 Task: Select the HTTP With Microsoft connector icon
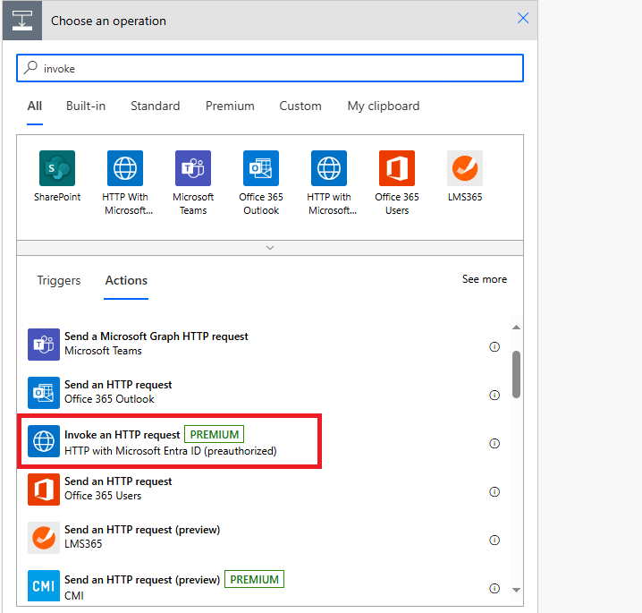[125, 168]
